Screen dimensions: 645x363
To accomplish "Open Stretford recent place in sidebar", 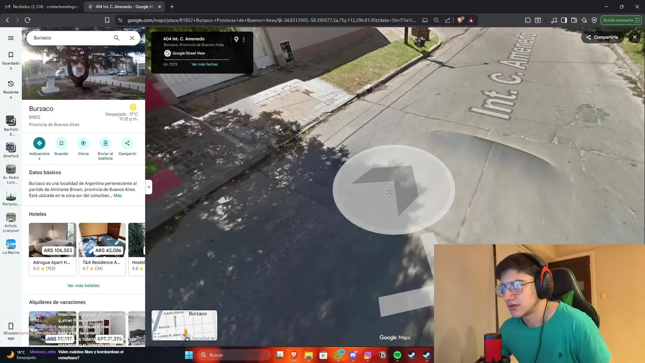I will tap(11, 150).
